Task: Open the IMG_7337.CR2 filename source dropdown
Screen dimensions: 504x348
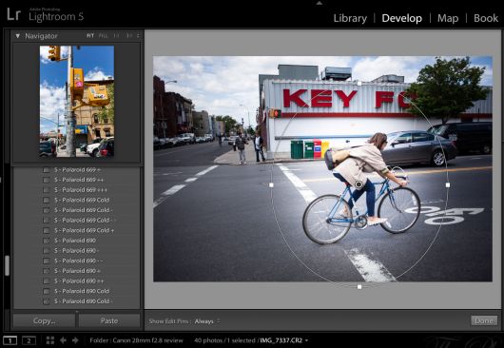Action: tap(283, 340)
